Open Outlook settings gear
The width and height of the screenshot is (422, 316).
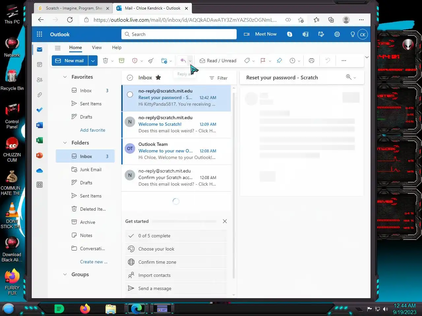(x=337, y=34)
